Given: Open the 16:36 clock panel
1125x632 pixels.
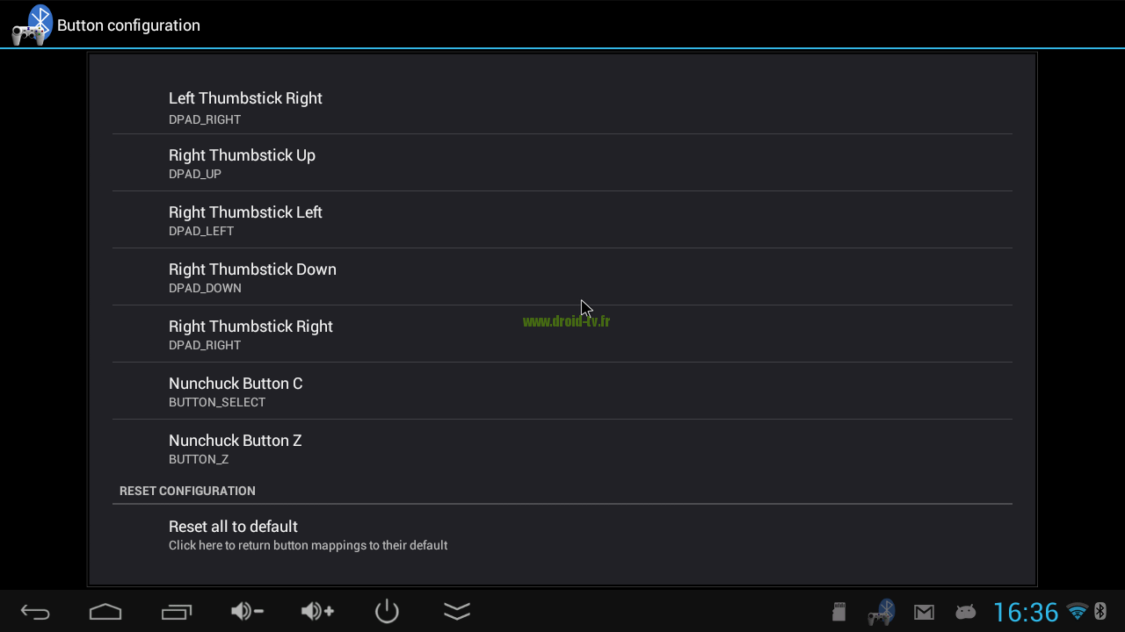Looking at the screenshot, I should 1026,612.
